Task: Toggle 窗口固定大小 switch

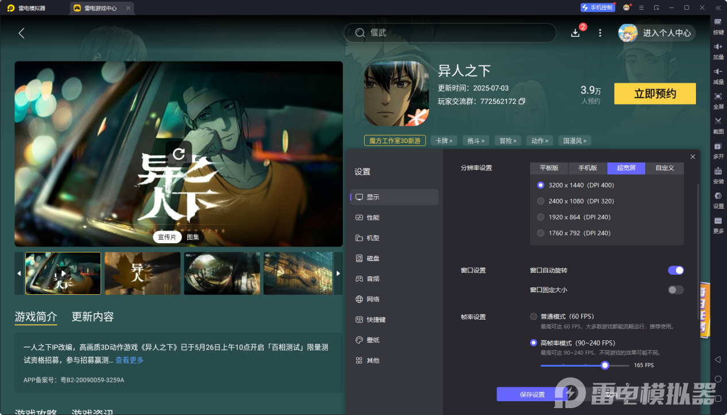Action: (676, 290)
